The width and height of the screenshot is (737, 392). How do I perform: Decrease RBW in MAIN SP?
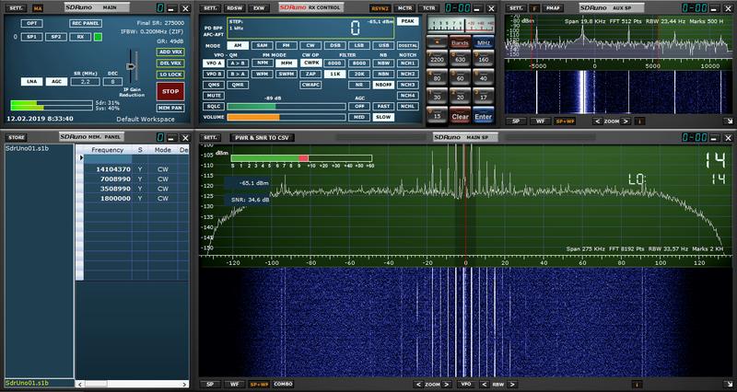[x=485, y=384]
